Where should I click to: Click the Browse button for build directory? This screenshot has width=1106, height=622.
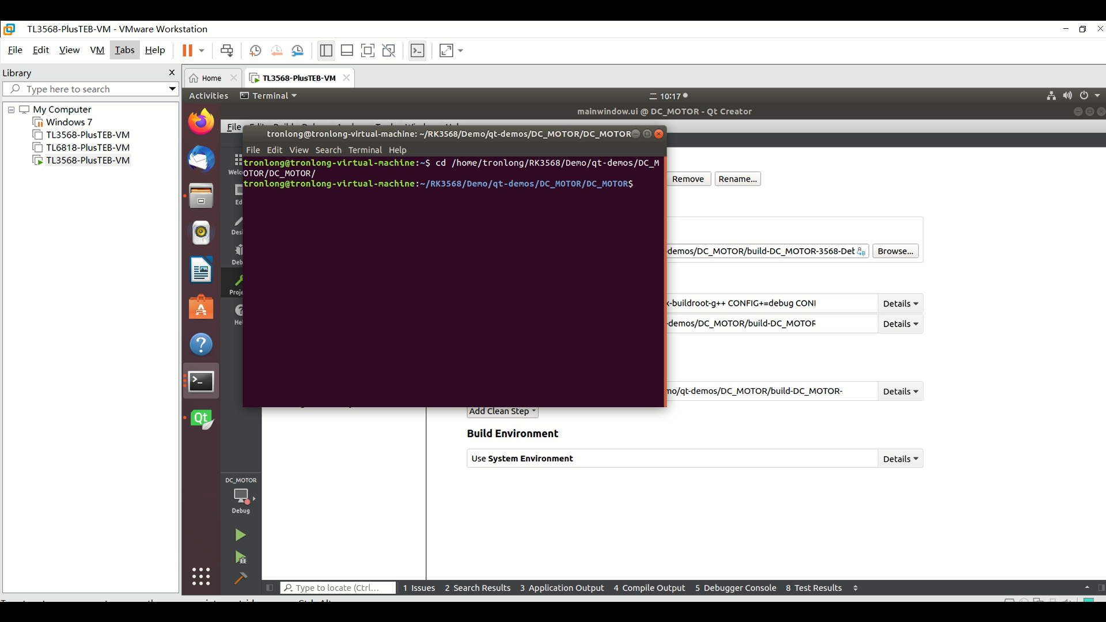(x=895, y=251)
